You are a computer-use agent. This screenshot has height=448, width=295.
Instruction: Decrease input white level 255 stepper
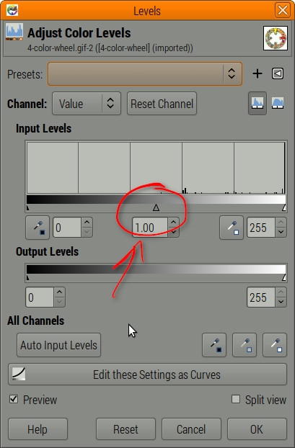coord(281,233)
